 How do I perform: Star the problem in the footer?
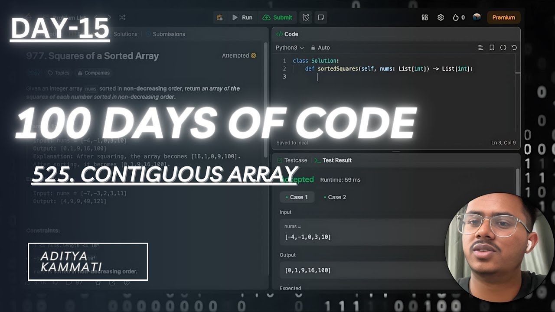98,283
